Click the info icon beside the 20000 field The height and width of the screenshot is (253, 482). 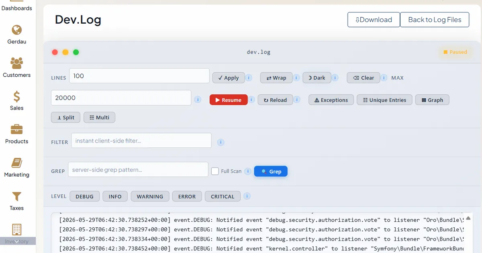[x=198, y=100]
